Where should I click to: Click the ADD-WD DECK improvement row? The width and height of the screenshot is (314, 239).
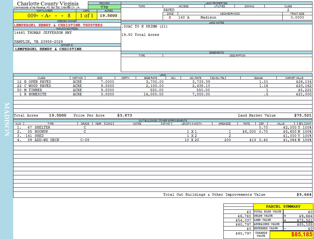[x=47, y=140]
